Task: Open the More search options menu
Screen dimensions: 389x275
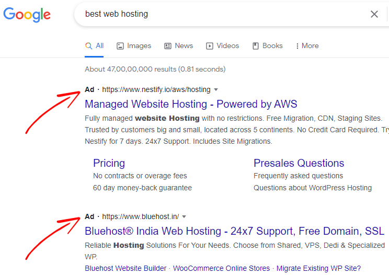Action: 307,46
